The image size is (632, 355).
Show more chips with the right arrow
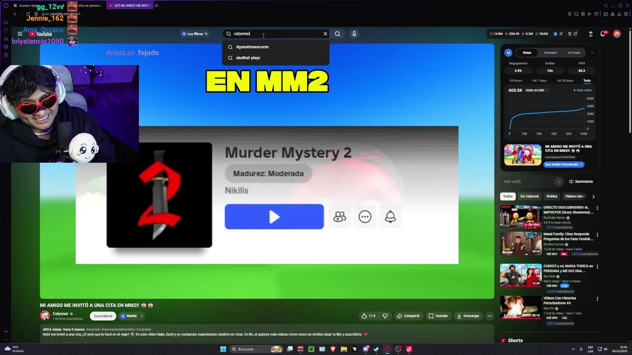pyautogui.click(x=593, y=196)
